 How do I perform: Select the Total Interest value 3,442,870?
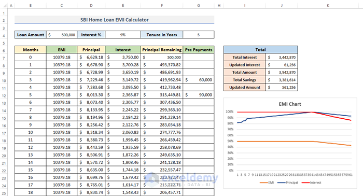[x=282, y=57]
